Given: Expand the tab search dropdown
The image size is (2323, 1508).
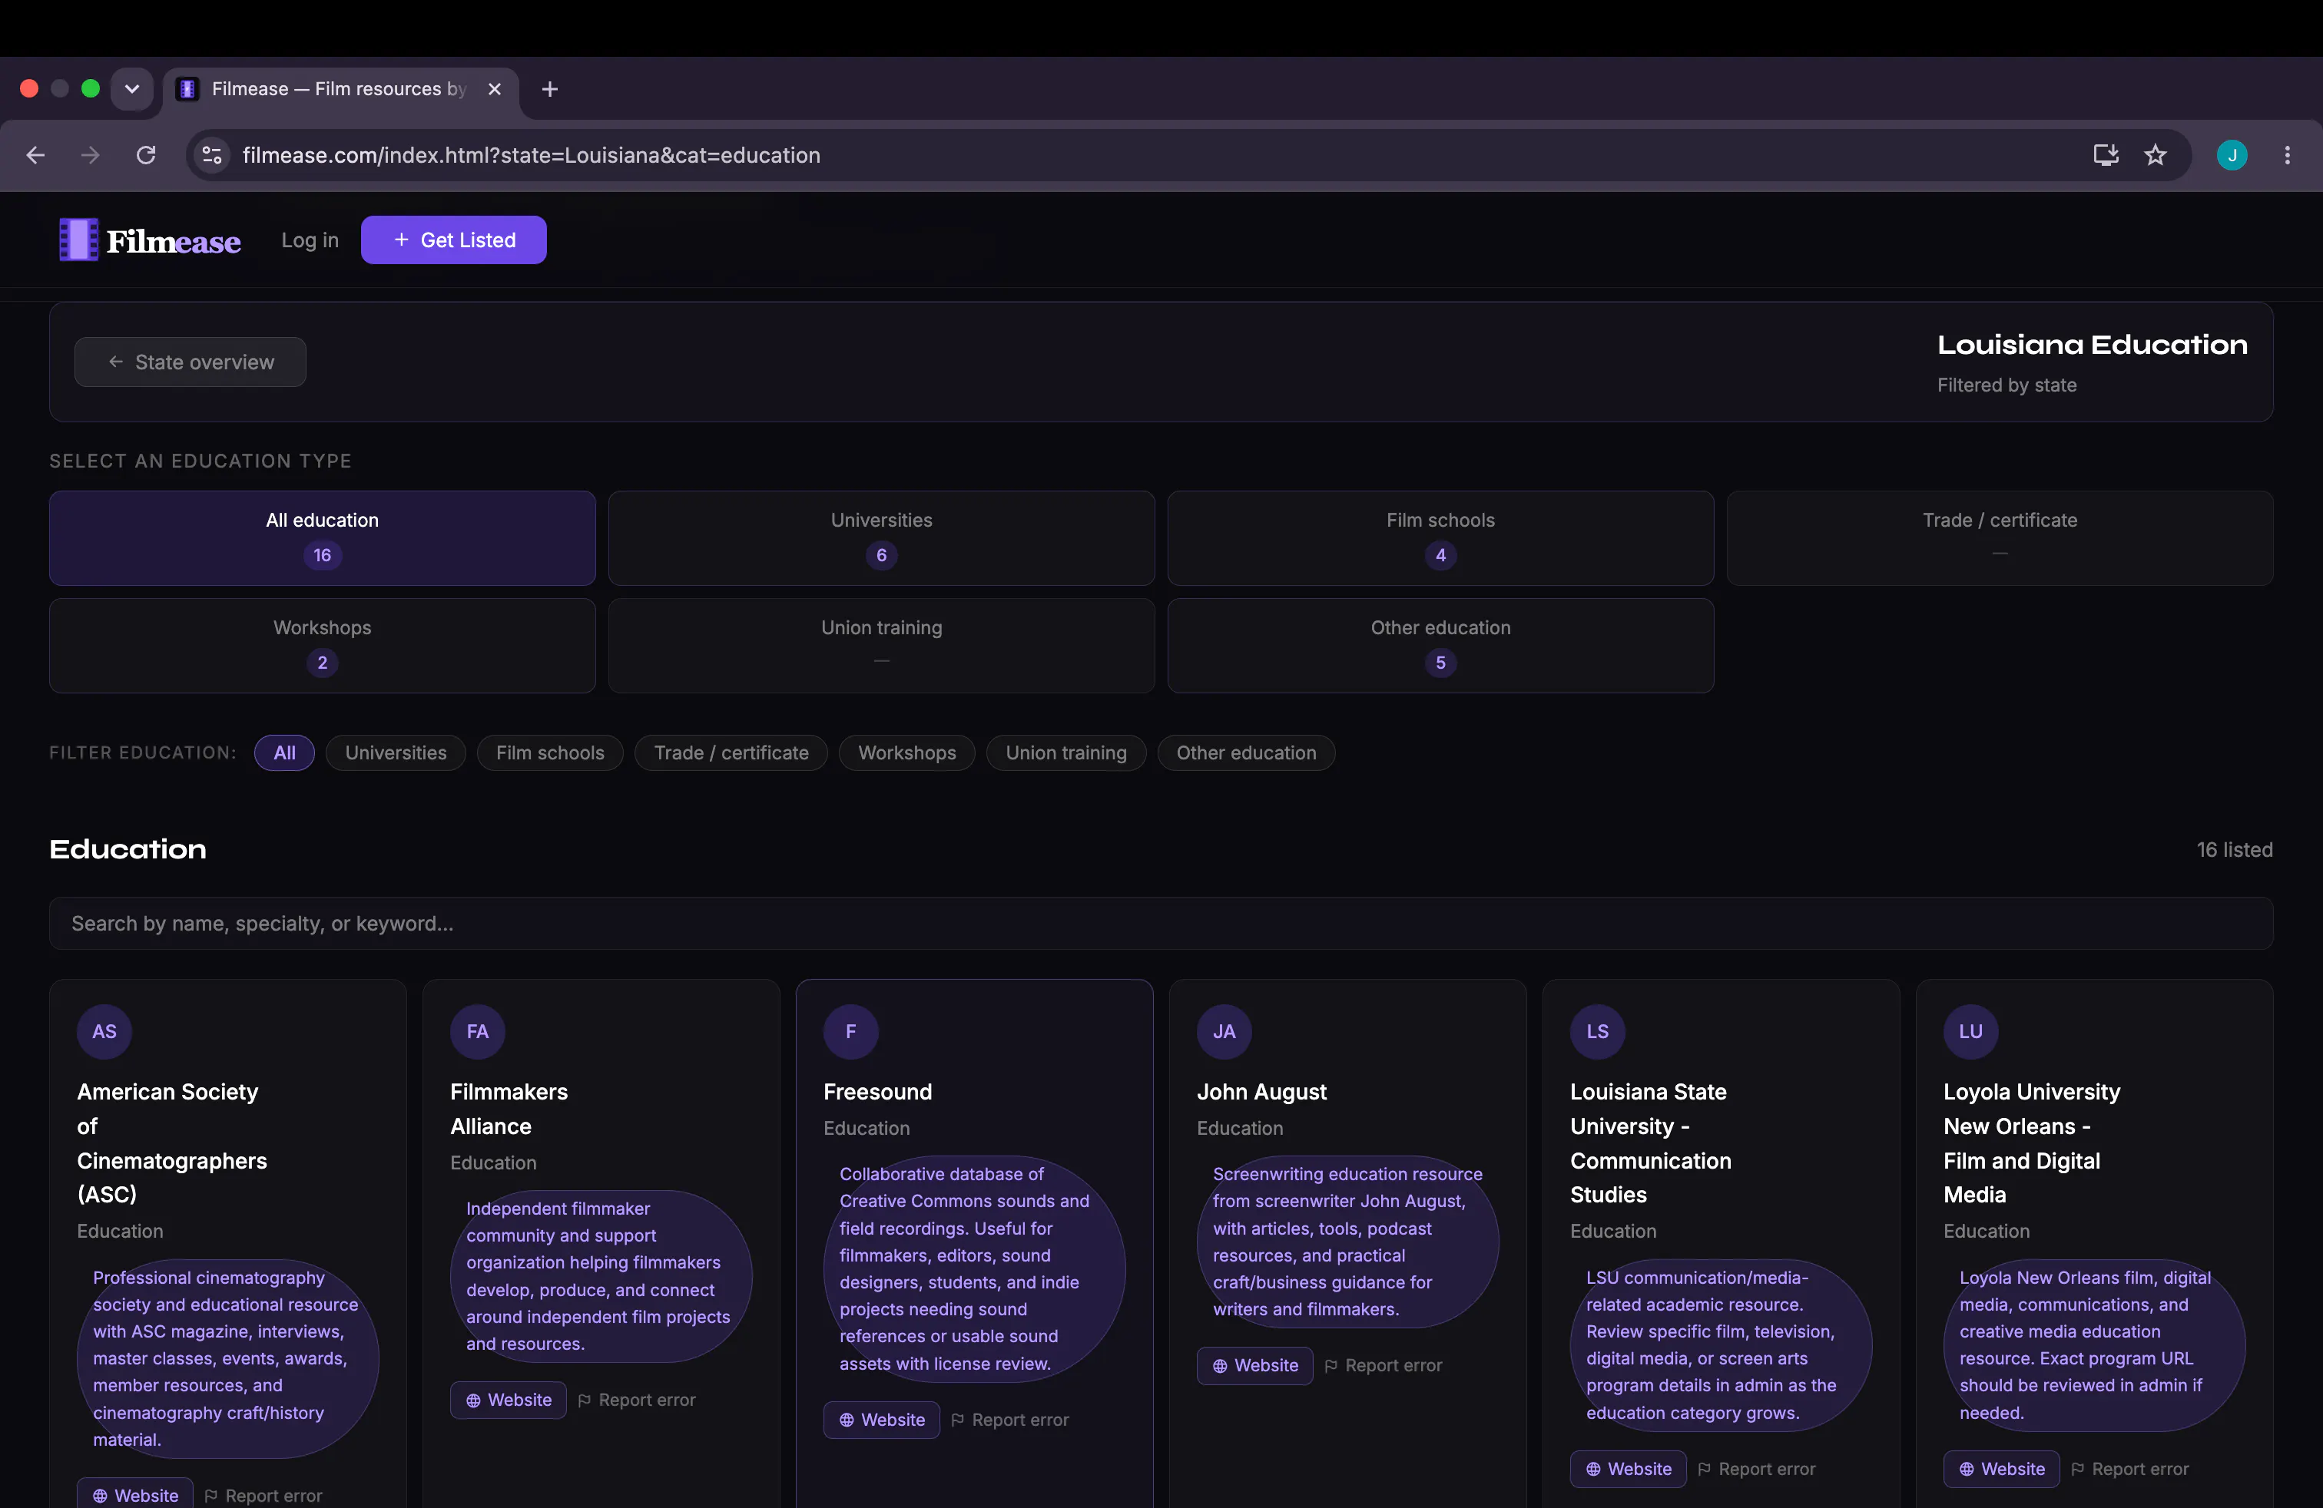Looking at the screenshot, I should (x=132, y=89).
